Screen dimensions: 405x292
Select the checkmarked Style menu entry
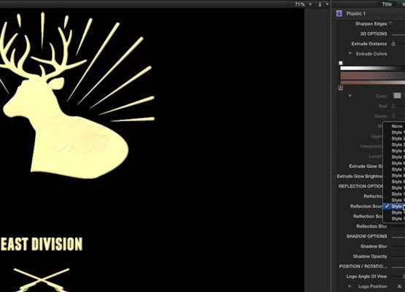coord(395,206)
